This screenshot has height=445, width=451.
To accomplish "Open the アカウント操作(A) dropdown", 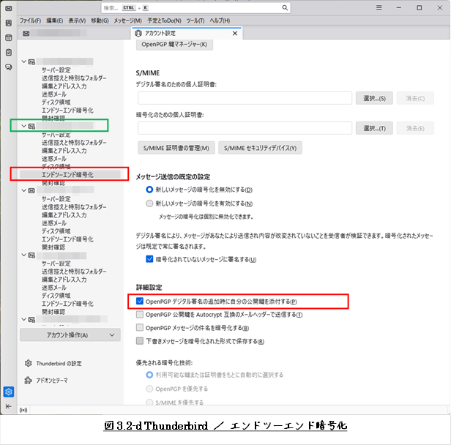I will tap(70, 335).
